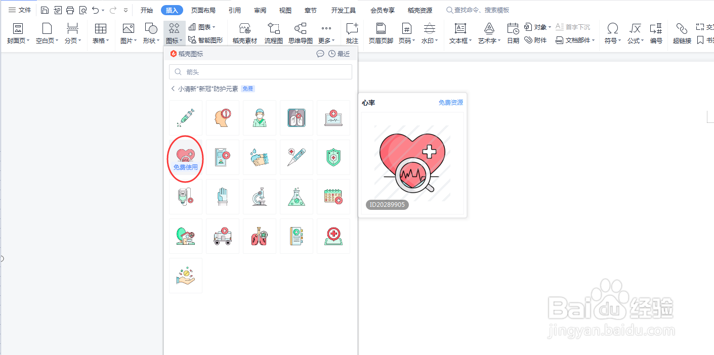Screen dimensions: 714x355
Task: Switch to the 审阅 tab
Action: (260, 10)
